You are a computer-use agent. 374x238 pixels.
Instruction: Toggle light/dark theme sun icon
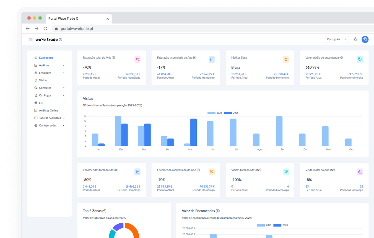(x=355, y=39)
